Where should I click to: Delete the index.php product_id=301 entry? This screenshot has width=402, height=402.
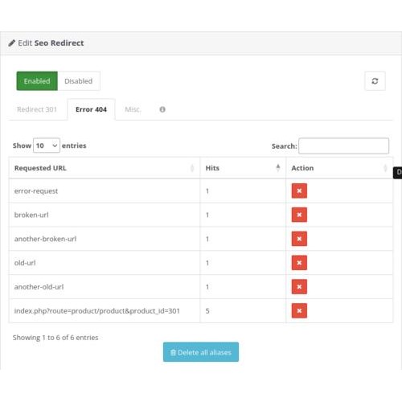coord(299,310)
